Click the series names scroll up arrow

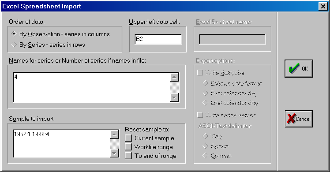pyautogui.click(x=174, y=77)
